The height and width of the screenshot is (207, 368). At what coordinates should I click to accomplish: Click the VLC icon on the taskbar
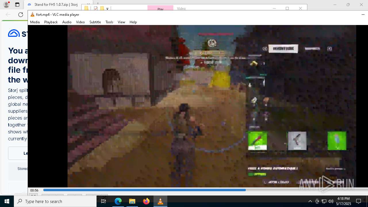(160, 201)
